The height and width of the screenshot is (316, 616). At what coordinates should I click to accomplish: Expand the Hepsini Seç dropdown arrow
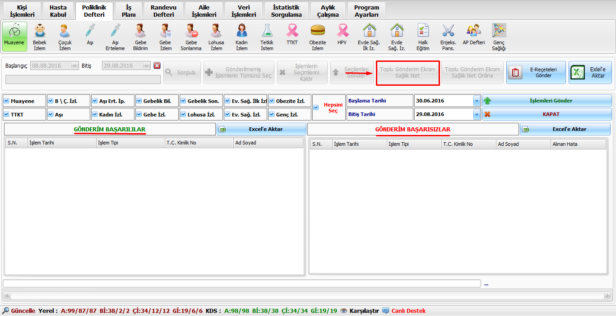[316, 107]
